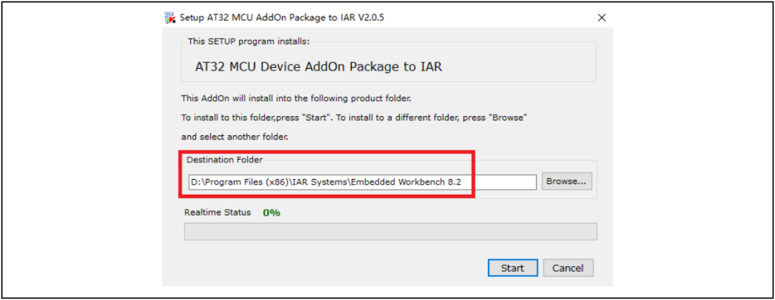This screenshot has height=300, width=775.
Task: Click the setup installer icon in title bar
Action: pos(169,18)
